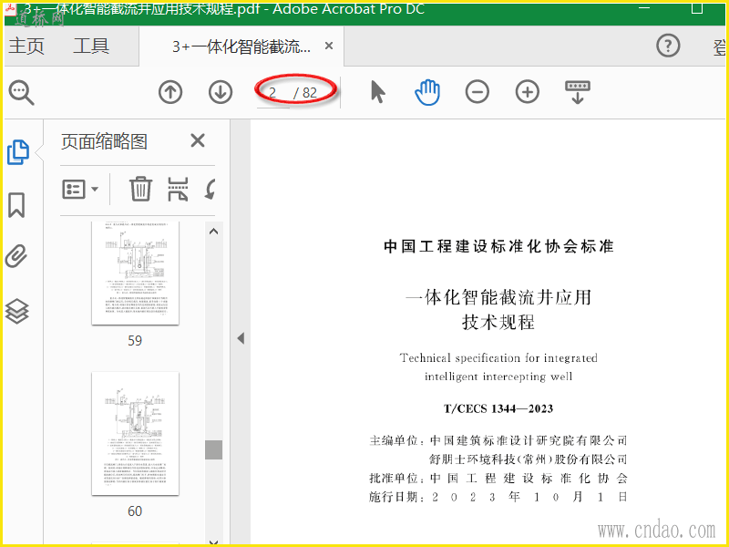The width and height of the screenshot is (729, 547).
Task: Click the 页面缩略图 panel title
Action: click(x=104, y=141)
